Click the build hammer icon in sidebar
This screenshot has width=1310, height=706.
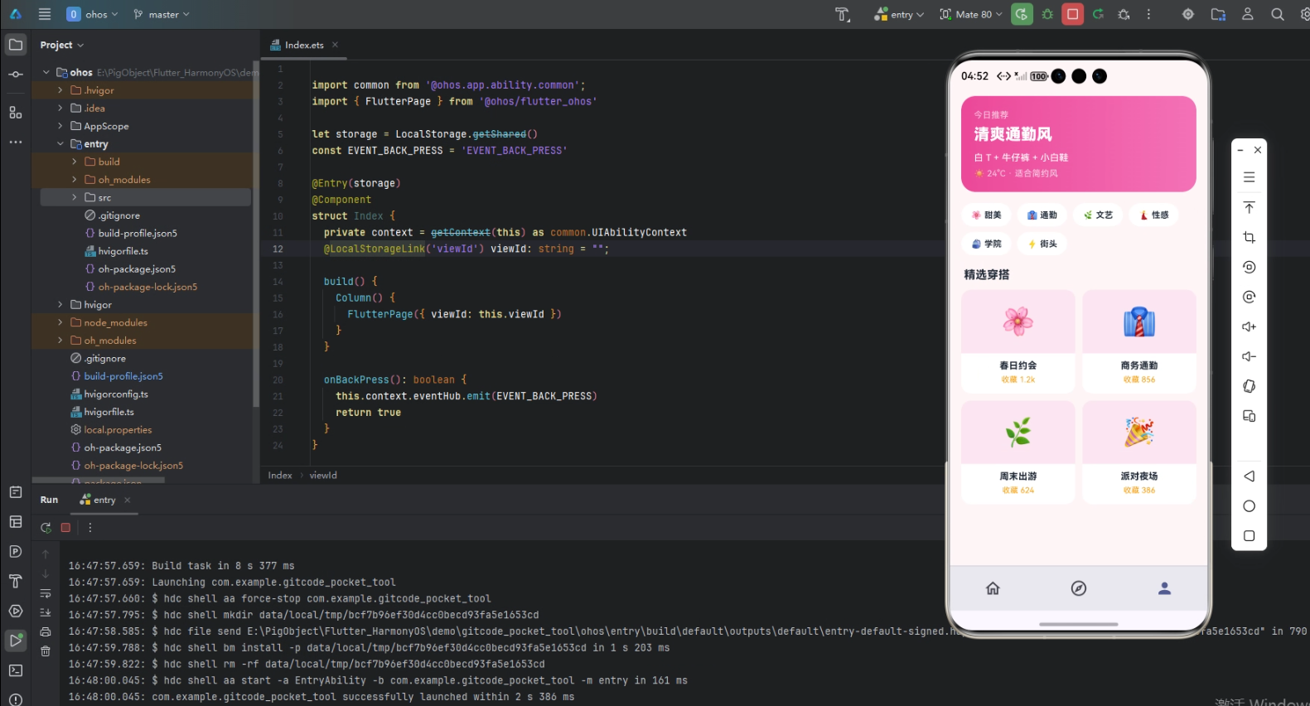pos(16,581)
